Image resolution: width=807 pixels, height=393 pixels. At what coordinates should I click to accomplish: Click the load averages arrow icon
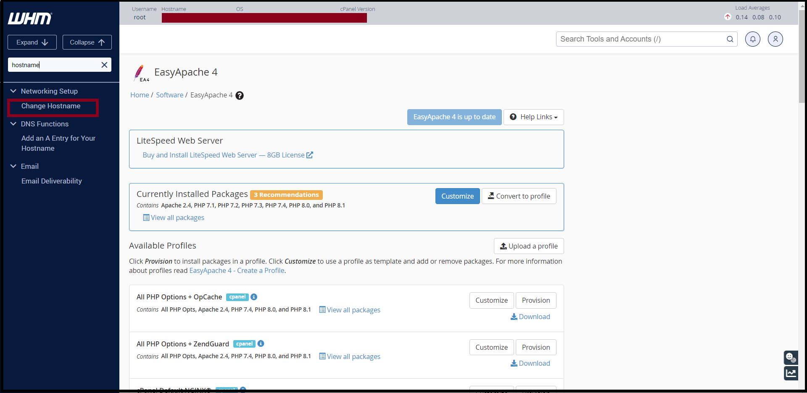(x=728, y=17)
